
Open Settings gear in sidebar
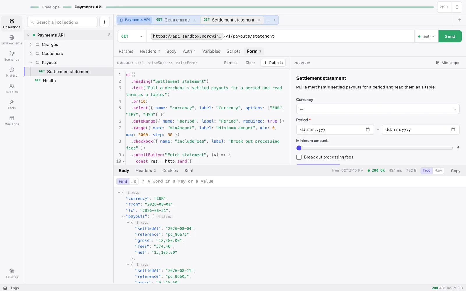pyautogui.click(x=12, y=273)
